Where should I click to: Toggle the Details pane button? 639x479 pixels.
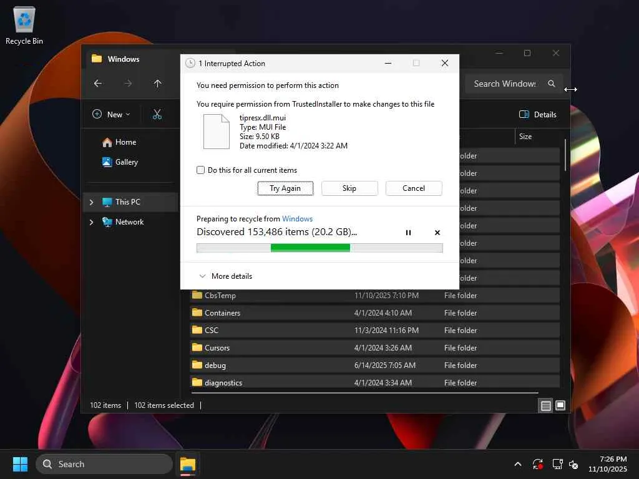point(537,115)
